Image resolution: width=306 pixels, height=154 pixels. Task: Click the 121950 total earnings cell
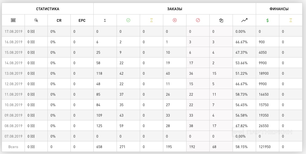tap(265, 147)
